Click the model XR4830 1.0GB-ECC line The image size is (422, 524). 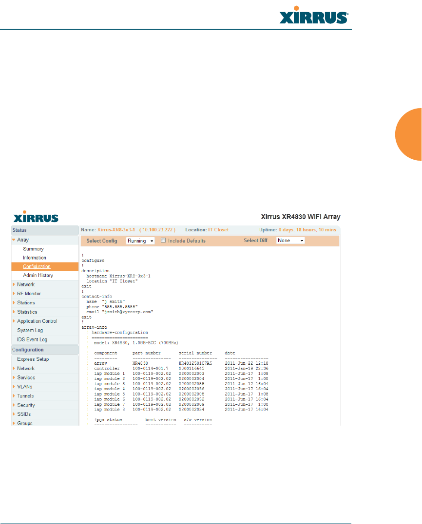136,343
